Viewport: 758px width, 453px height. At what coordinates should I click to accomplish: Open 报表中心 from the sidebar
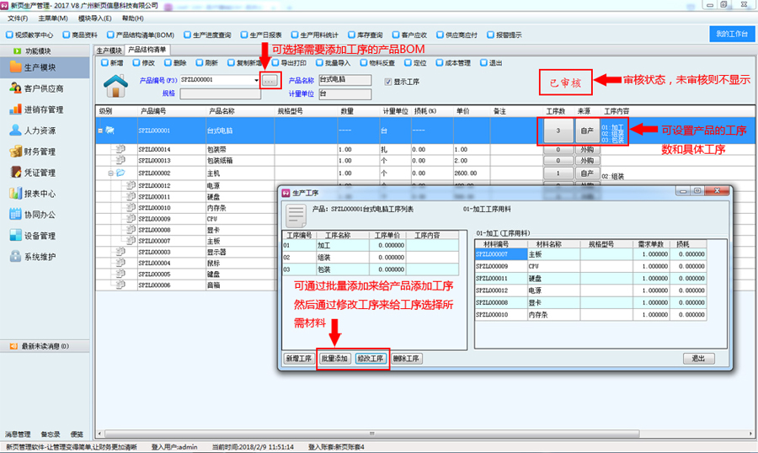tap(40, 194)
